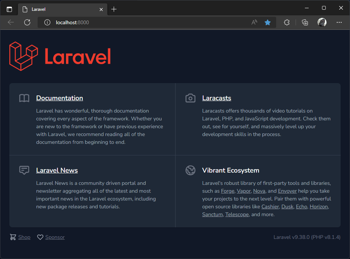Minimize the browser window
Image resolution: width=350 pixels, height=259 pixels.
(x=307, y=8)
